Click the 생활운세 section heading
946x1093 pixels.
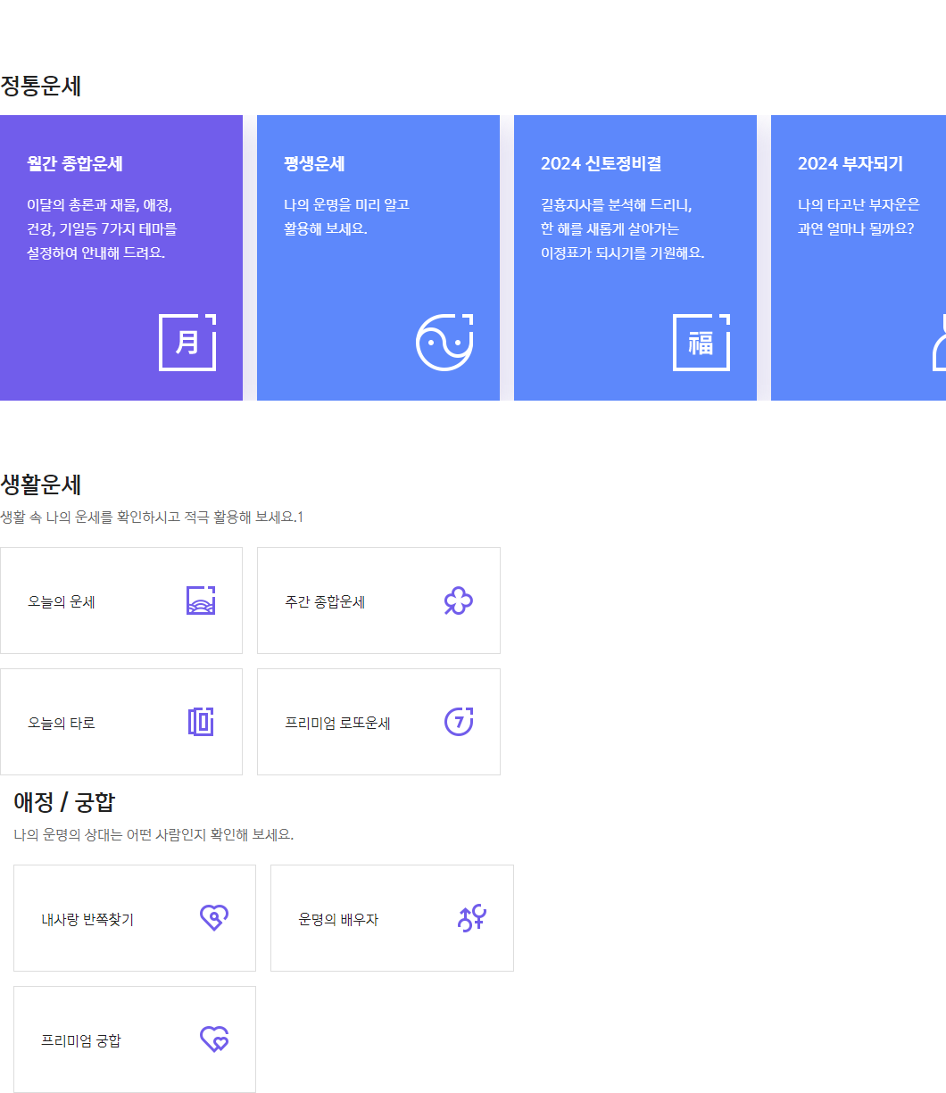click(41, 485)
